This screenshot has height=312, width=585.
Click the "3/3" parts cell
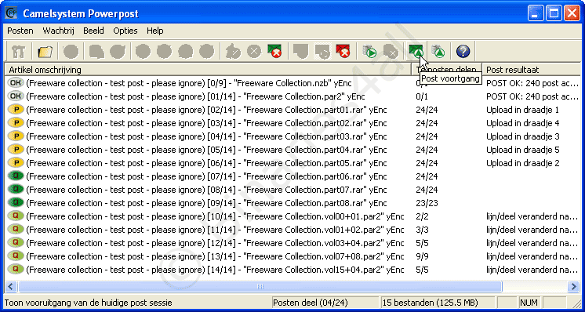(x=422, y=230)
